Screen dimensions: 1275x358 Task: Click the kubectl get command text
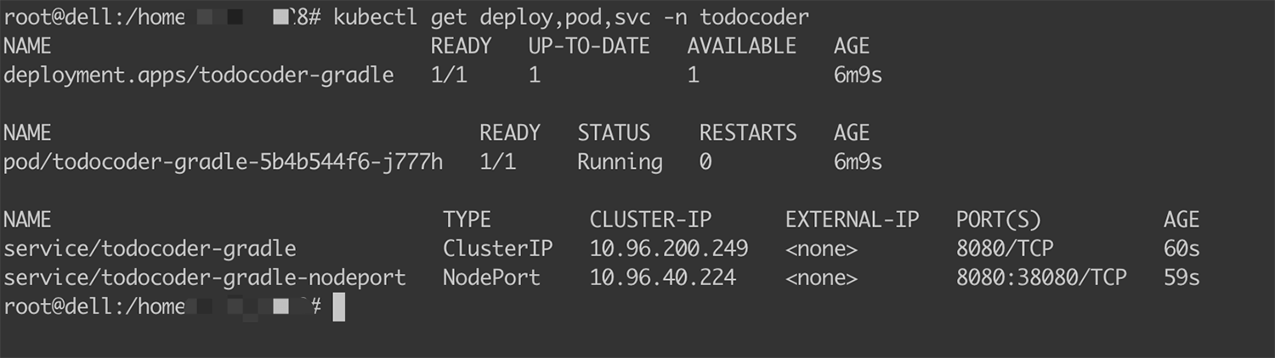pos(571,17)
